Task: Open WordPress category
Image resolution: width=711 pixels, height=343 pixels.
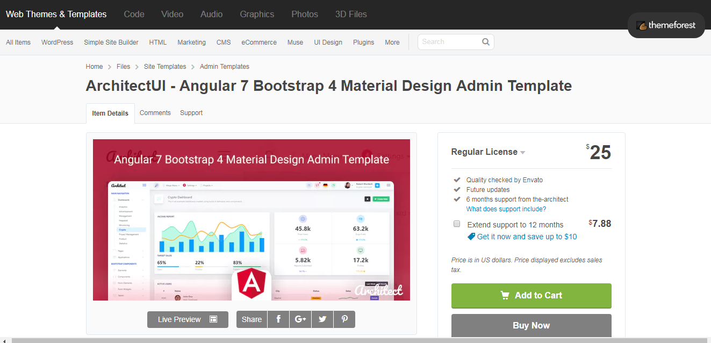Action: coord(58,42)
